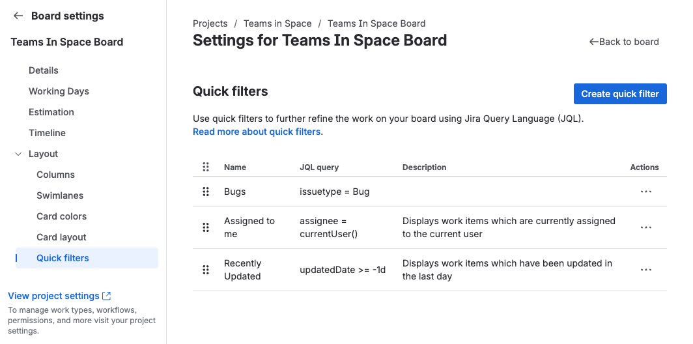Click the drag handle for Recently Updated
The image size is (693, 344).
[x=206, y=270]
